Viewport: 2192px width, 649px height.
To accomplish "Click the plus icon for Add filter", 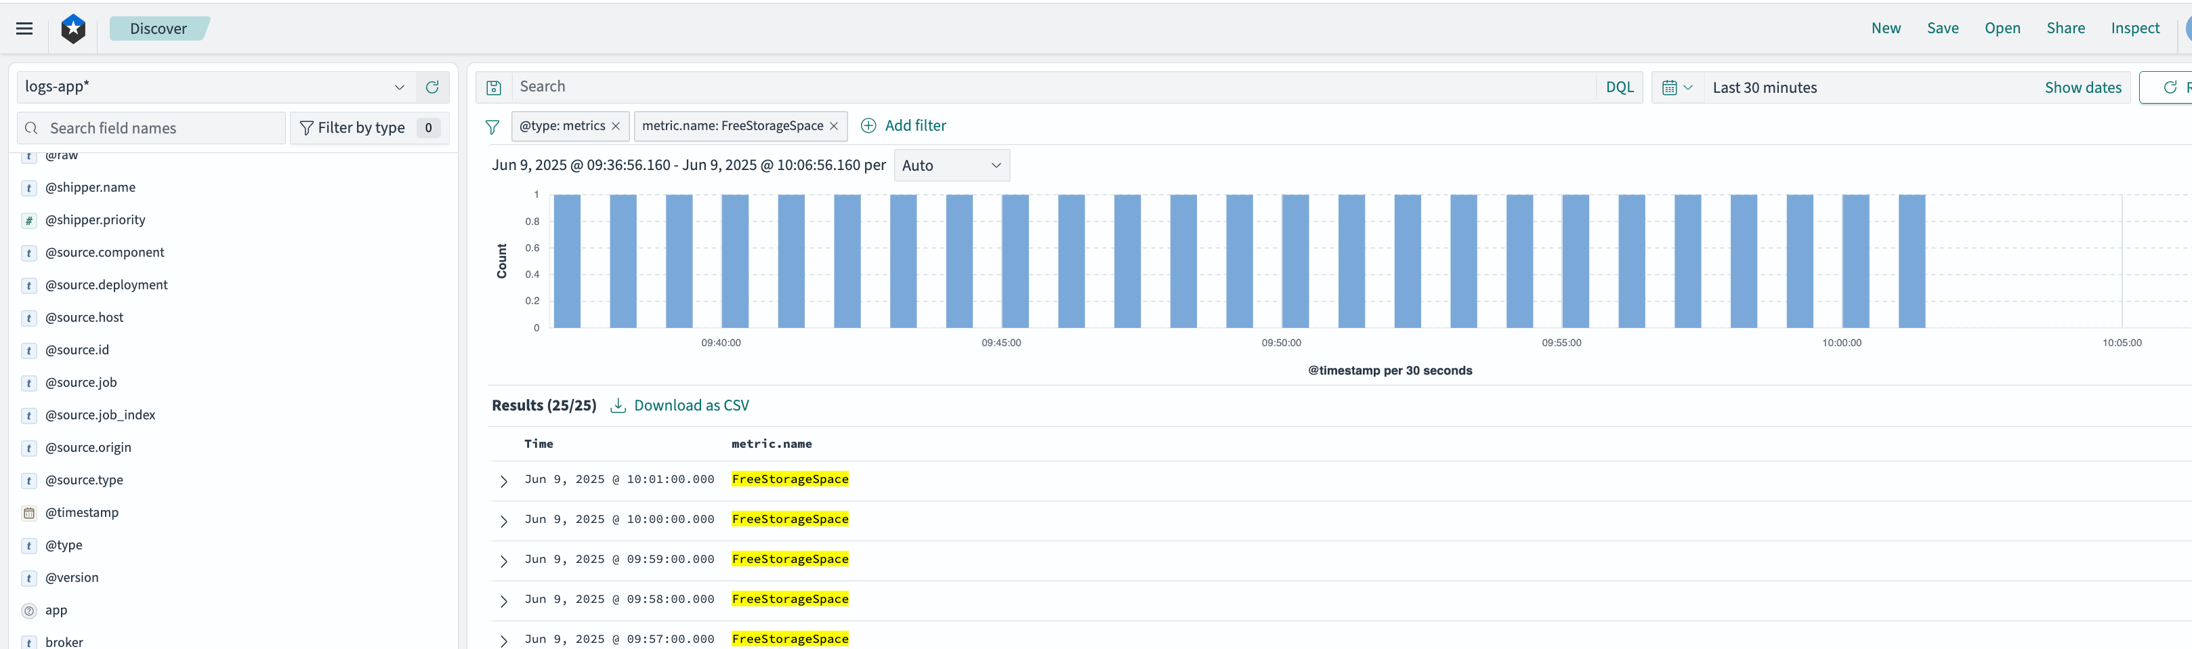I will [868, 126].
